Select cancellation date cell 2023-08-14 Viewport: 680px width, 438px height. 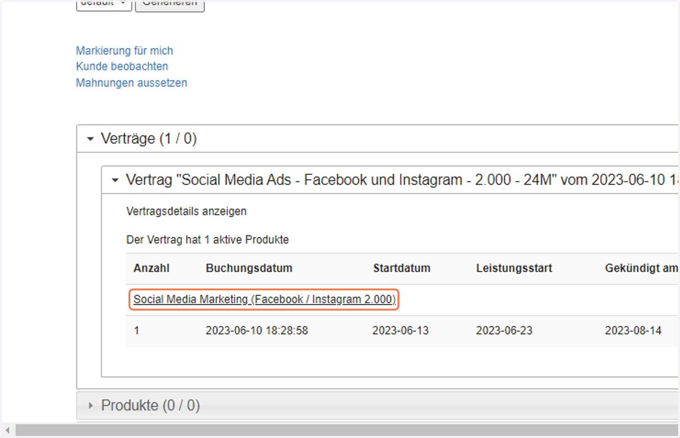[633, 330]
